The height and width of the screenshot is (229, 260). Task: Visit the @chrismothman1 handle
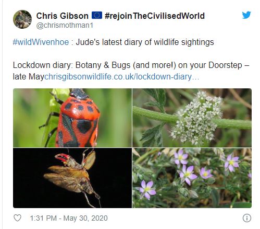click(x=65, y=26)
